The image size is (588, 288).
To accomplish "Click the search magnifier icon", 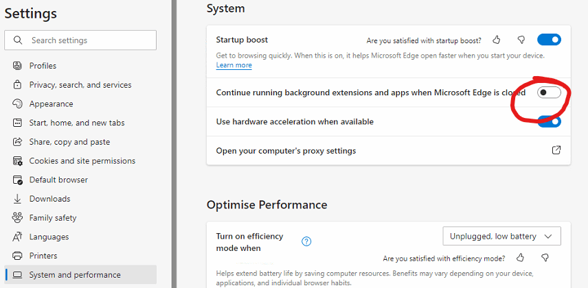I will tap(18, 40).
